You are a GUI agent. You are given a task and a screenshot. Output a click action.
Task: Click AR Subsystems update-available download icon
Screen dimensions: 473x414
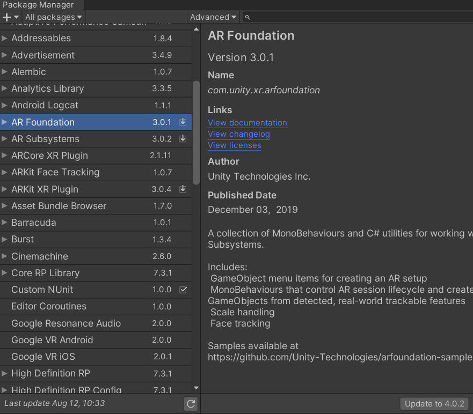(183, 138)
